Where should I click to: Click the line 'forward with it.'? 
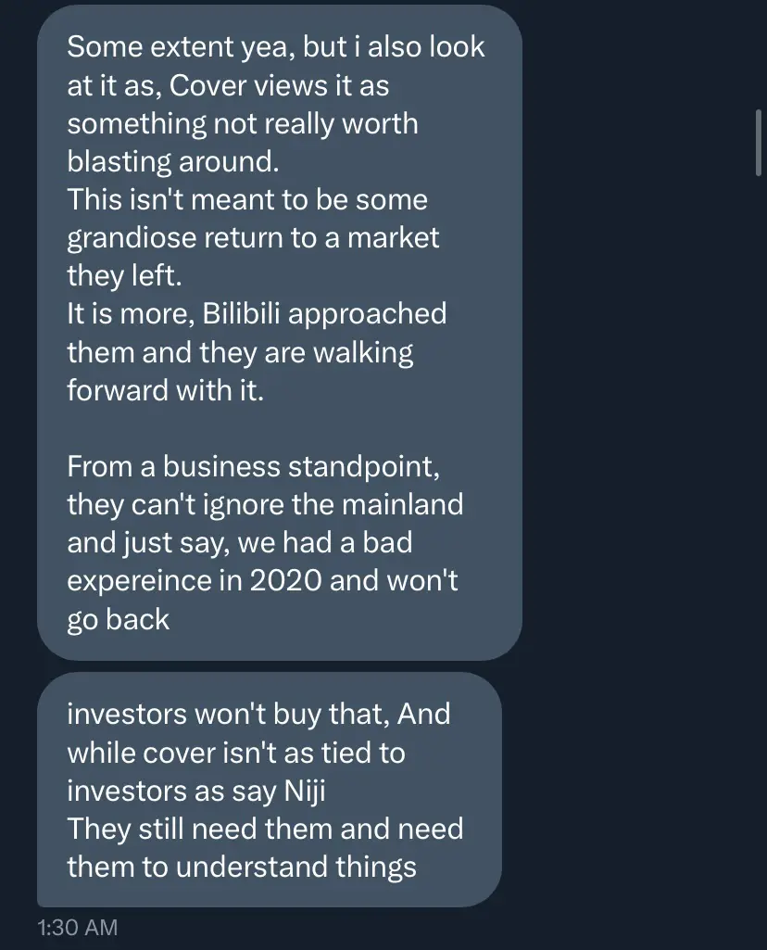(165, 390)
